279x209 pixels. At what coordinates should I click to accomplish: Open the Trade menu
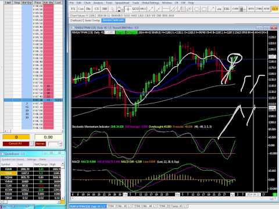tap(135, 3)
